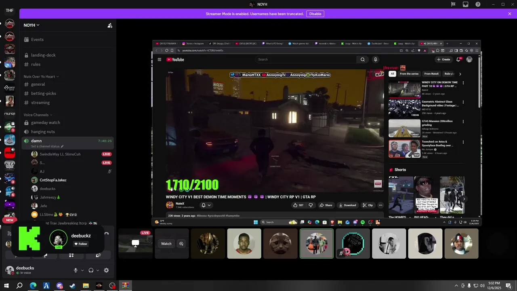Open the streaming text channel
This screenshot has height=291, width=517.
coord(68,103)
